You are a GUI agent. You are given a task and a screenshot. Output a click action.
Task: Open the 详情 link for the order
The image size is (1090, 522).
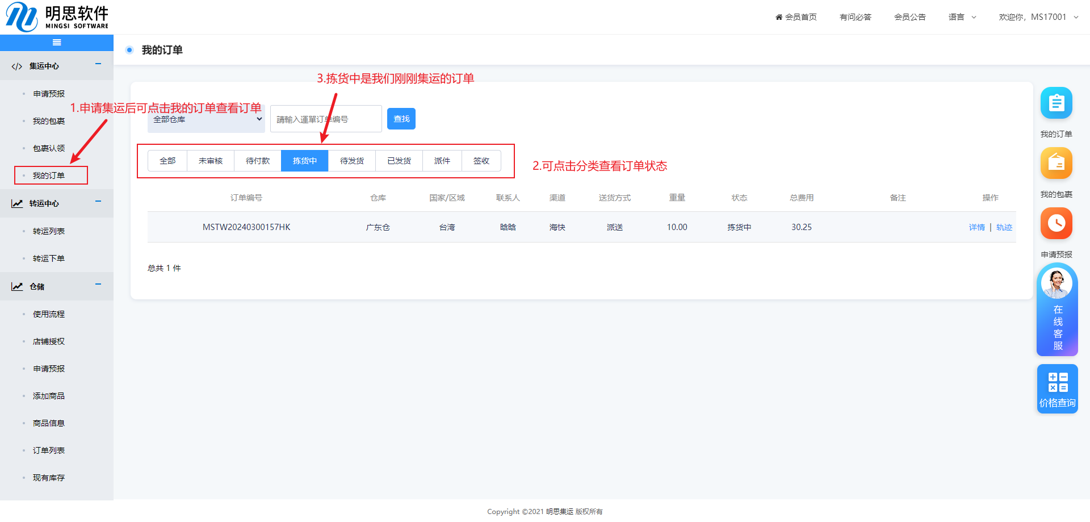976,227
